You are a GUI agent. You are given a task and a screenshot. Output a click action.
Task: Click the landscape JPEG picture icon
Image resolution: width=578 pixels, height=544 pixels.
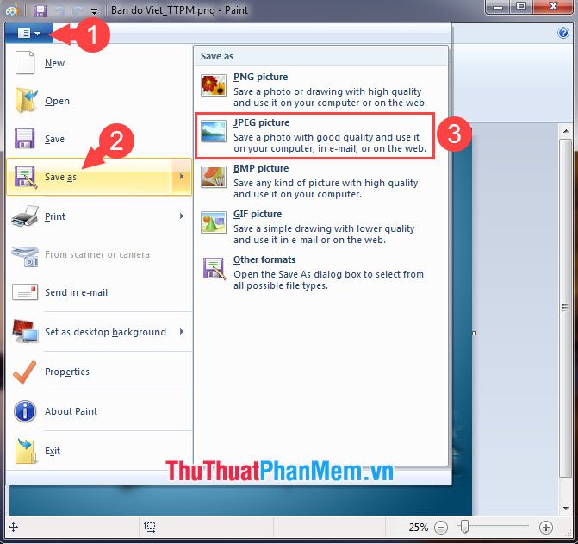(x=214, y=131)
